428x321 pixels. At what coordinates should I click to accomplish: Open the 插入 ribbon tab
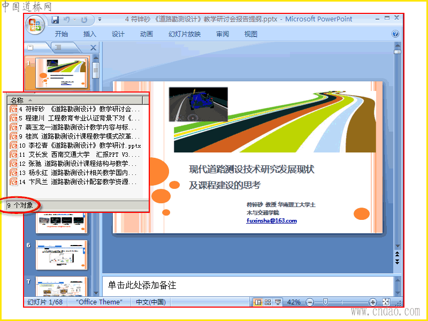pyautogui.click(x=90, y=34)
